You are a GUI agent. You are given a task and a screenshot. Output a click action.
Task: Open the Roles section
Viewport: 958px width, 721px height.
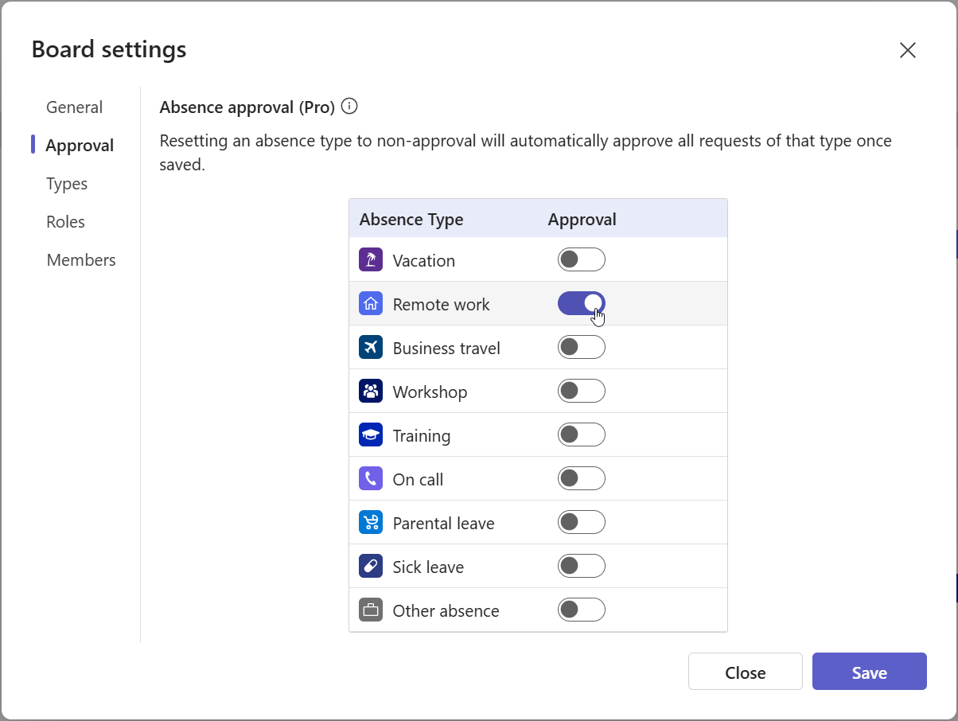(65, 222)
